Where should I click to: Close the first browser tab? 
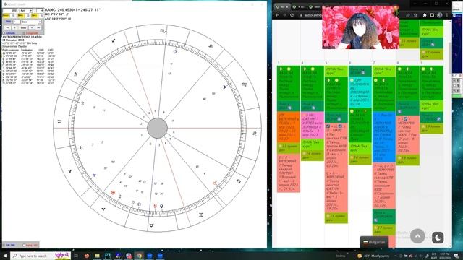(x=287, y=6)
